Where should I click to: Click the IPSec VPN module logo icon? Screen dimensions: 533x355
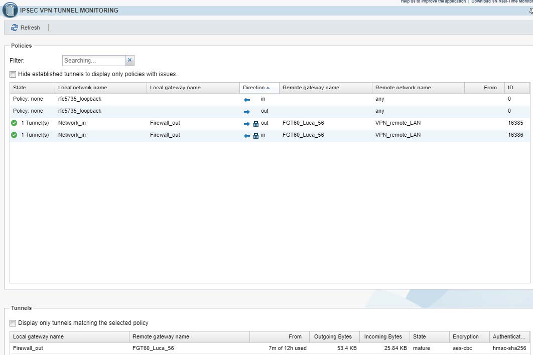click(10, 10)
